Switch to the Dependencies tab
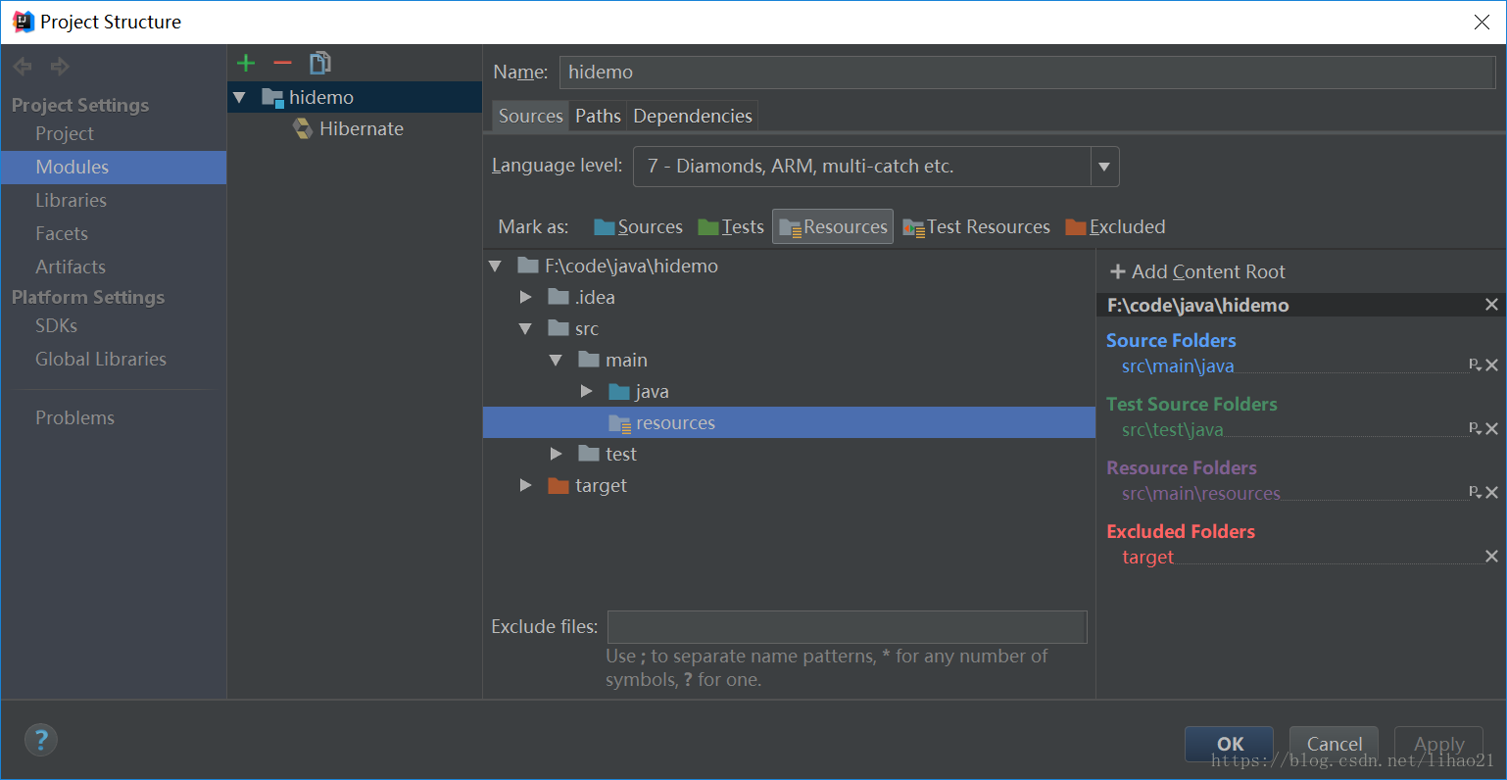 [x=692, y=116]
